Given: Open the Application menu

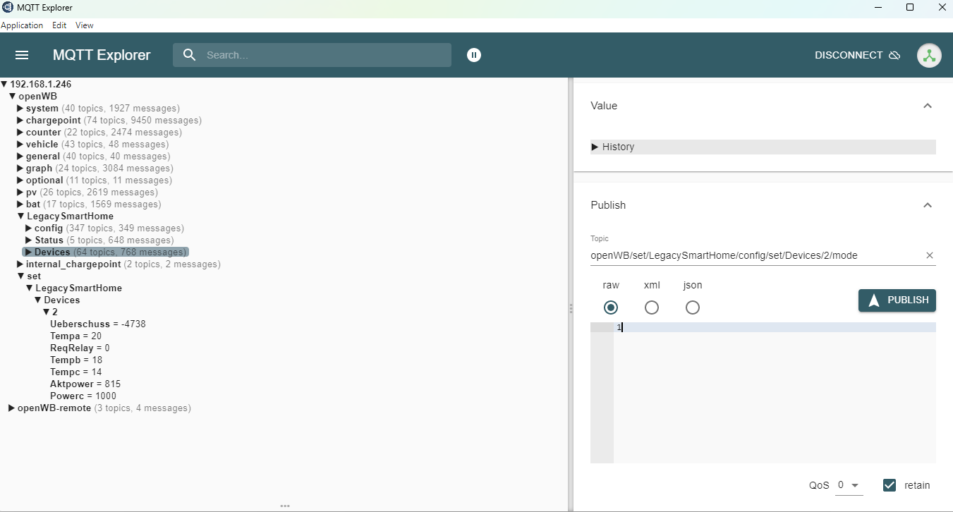Looking at the screenshot, I should 22,25.
